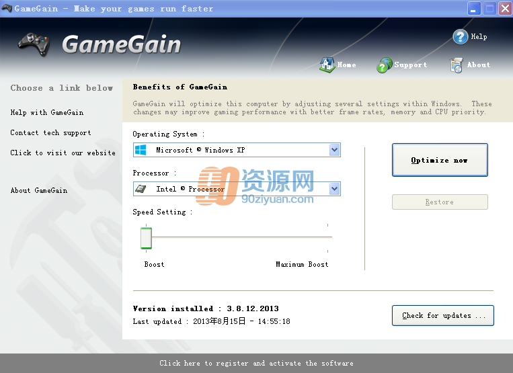Click the register and activate software bar
This screenshot has width=513, height=373.
(x=257, y=363)
